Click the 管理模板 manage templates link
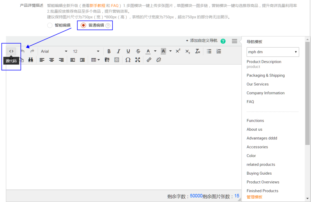The image size is (311, 202). coord(254,197)
